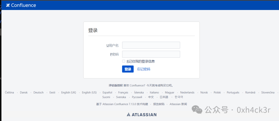
Task: Switch language to Français
Action: [x=123, y=92]
